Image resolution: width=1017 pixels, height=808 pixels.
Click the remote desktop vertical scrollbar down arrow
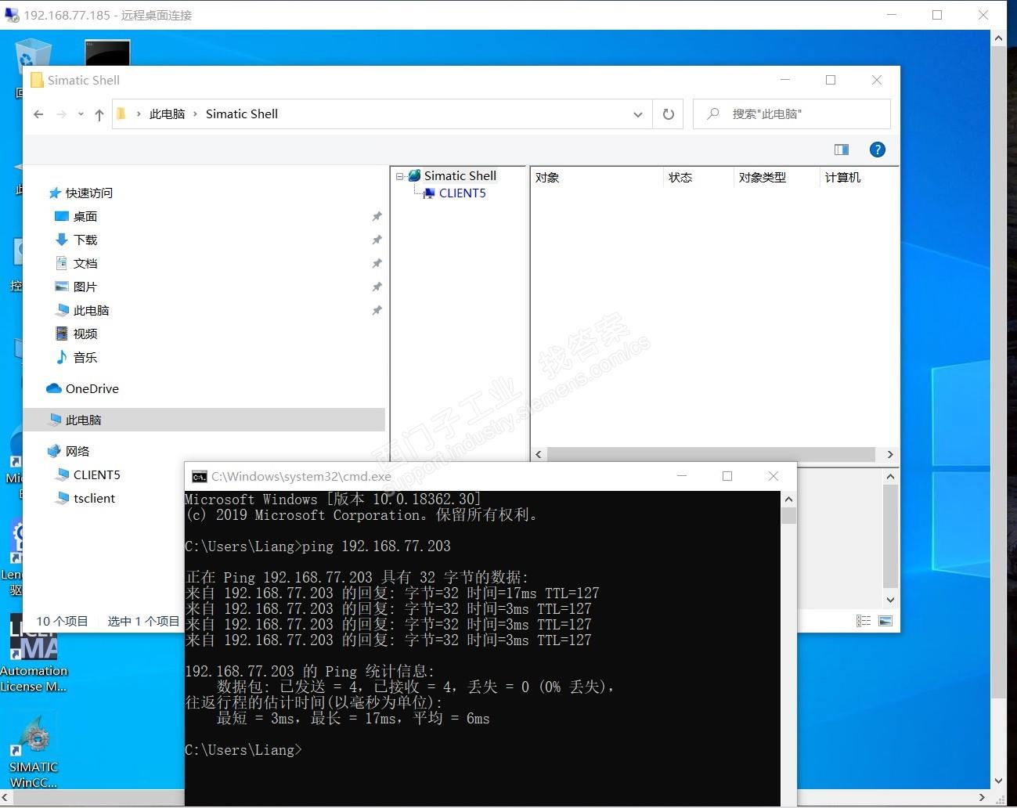pyautogui.click(x=998, y=781)
